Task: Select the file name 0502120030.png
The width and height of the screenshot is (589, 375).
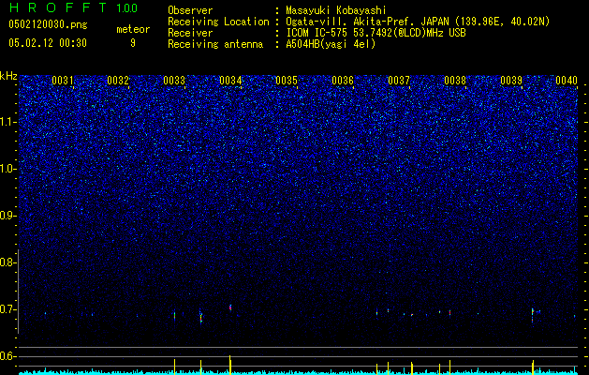Action: 48,24
